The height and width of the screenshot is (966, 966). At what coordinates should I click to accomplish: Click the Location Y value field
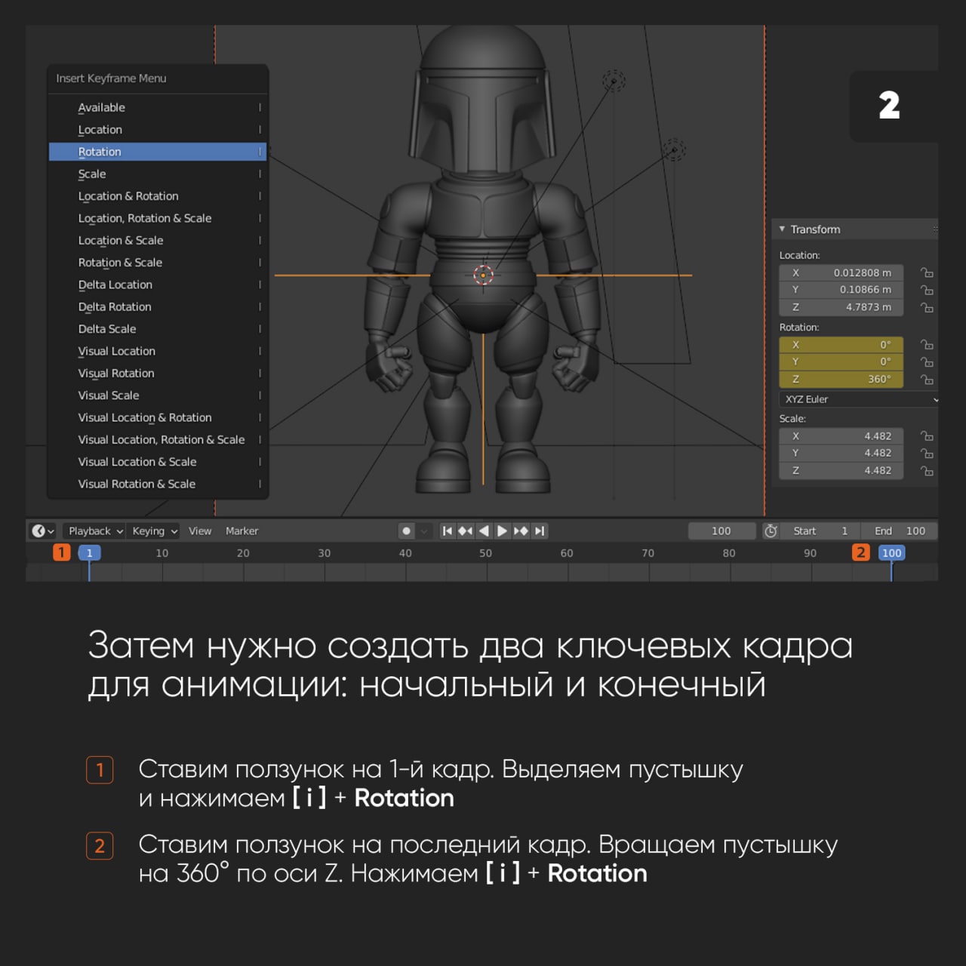841,290
